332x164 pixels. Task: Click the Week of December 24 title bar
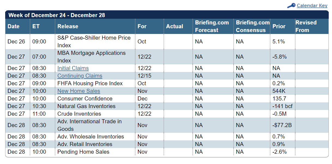167,15
